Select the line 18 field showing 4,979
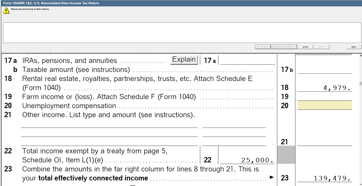This screenshot has width=362, height=186. [x=324, y=87]
